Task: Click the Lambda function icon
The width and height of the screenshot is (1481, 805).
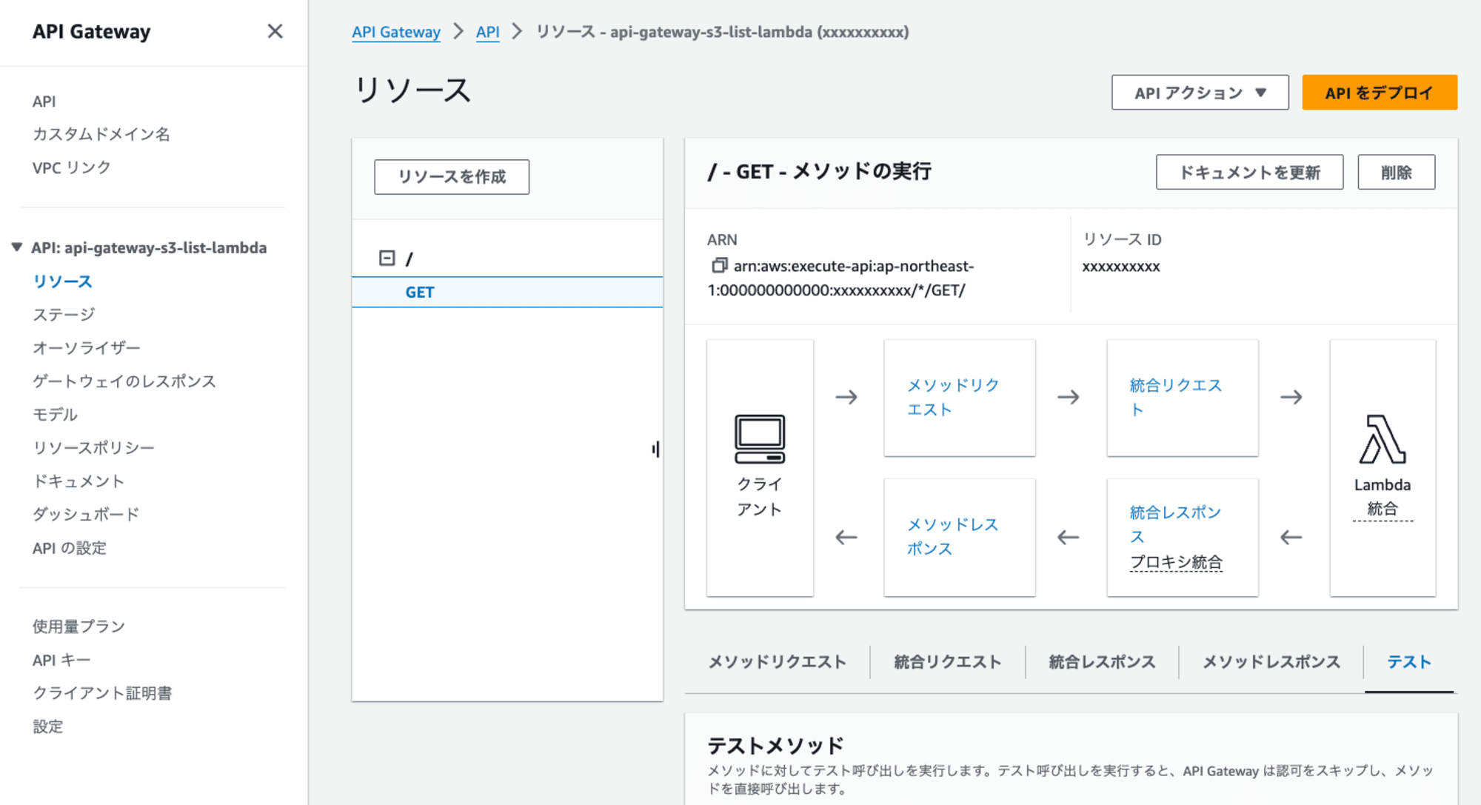Action: coord(1382,439)
